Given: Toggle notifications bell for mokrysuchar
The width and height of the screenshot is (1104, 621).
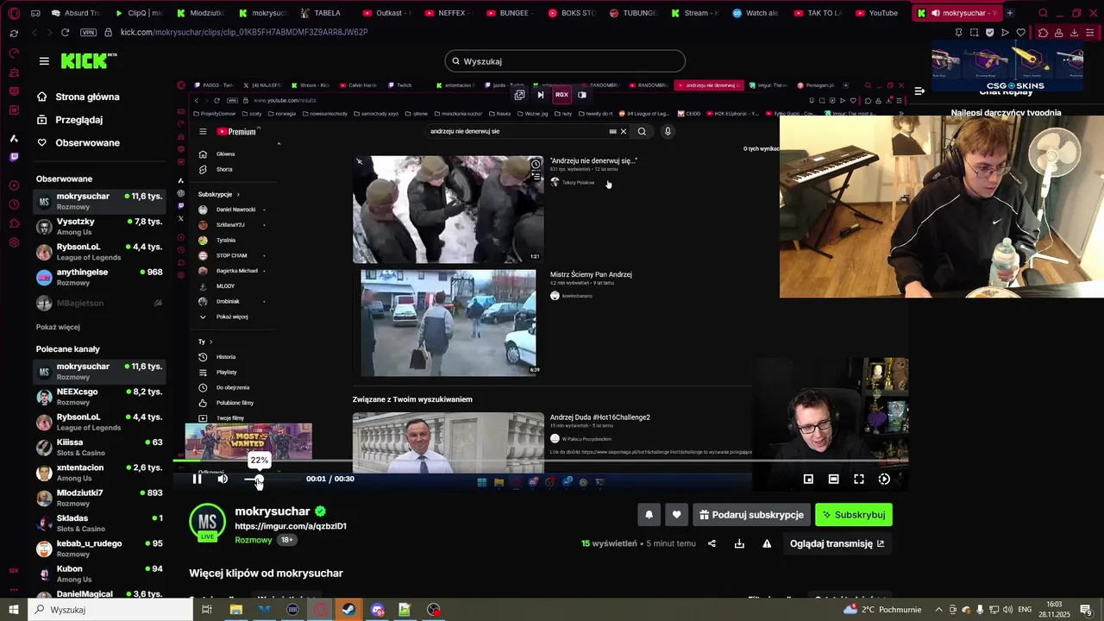Looking at the screenshot, I should click(649, 515).
